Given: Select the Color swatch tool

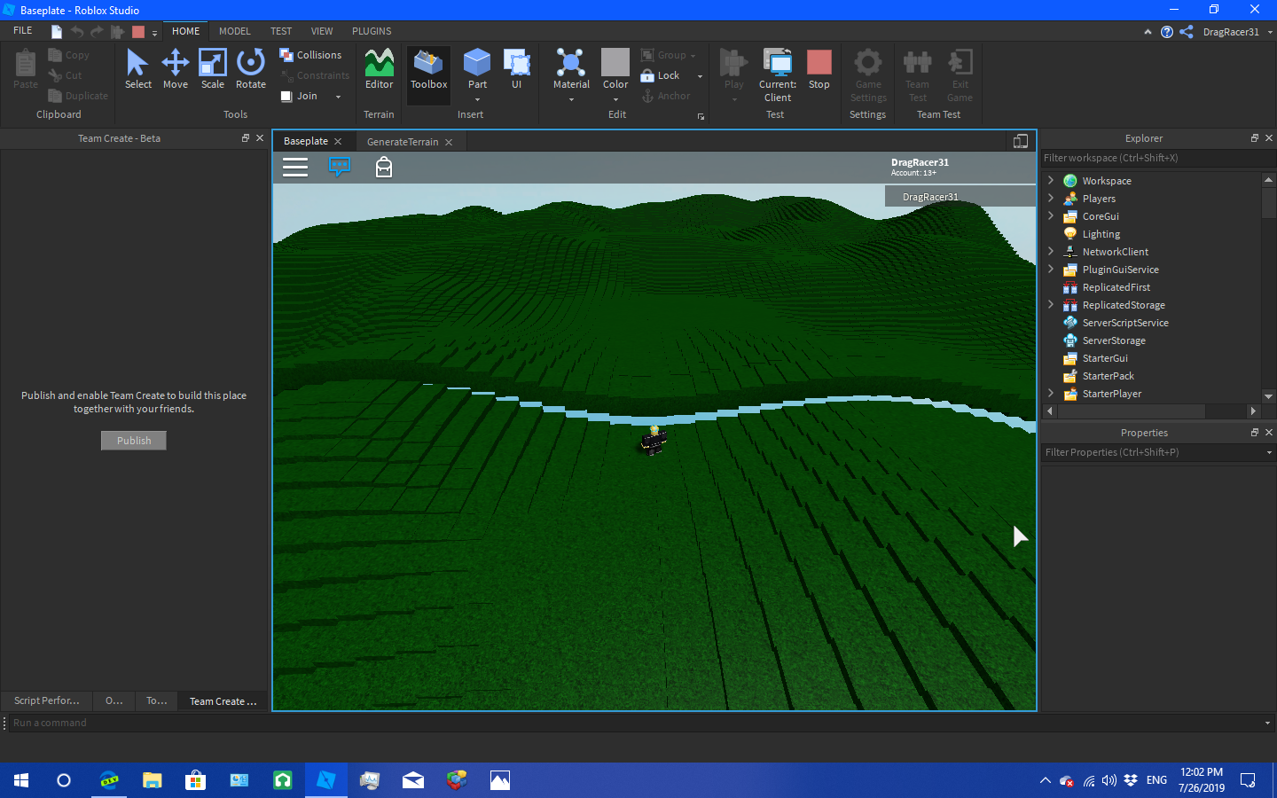Looking at the screenshot, I should tap(615, 62).
